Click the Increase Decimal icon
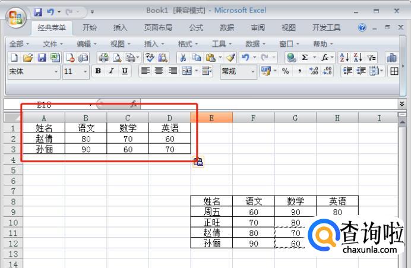The height and width of the screenshot is (268, 411). coord(314,71)
